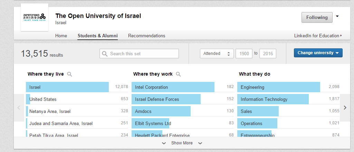Click the start year 1900 field

click(244, 54)
